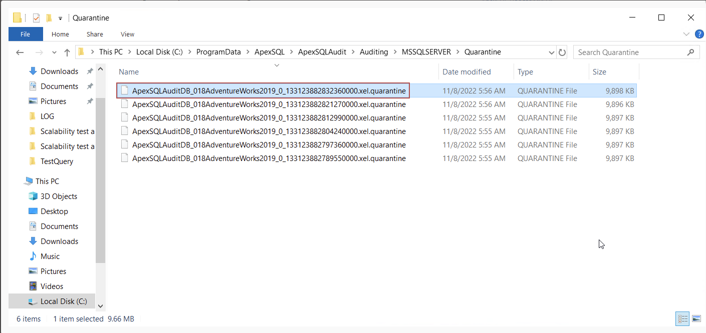Viewport: 706px width, 333px height.
Task: Open Pictures under This PC
Action: [x=53, y=271]
